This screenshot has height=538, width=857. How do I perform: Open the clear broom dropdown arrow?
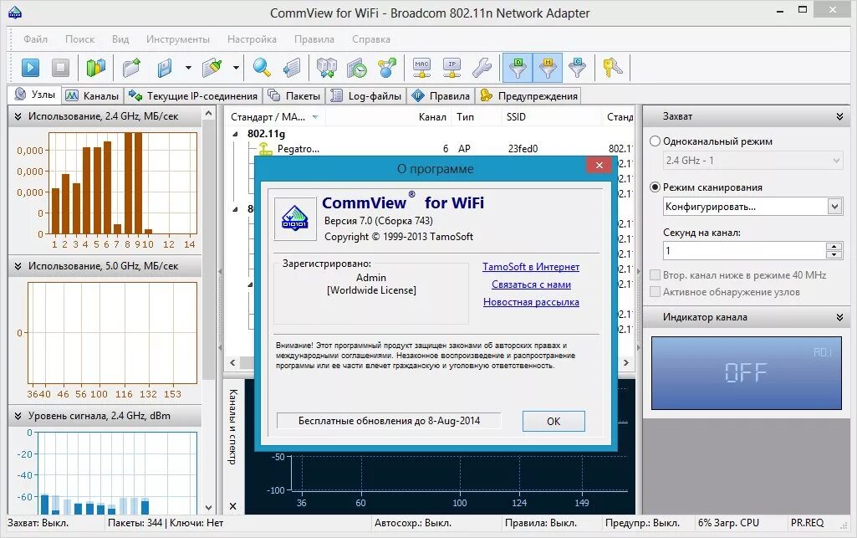(236, 68)
